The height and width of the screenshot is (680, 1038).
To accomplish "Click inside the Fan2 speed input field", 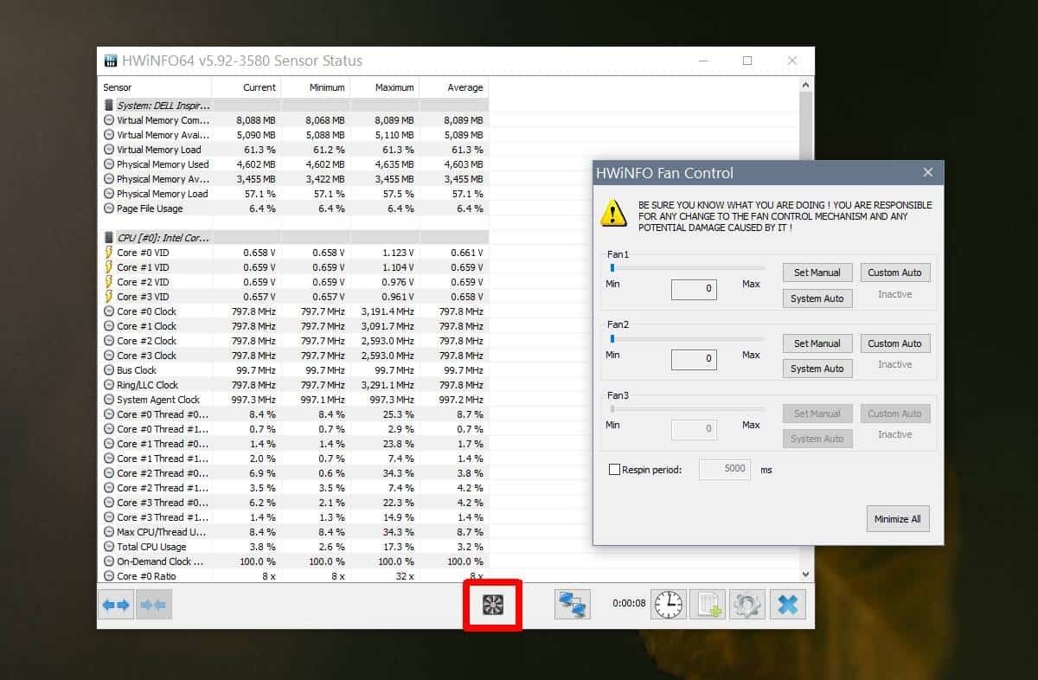I will point(694,359).
